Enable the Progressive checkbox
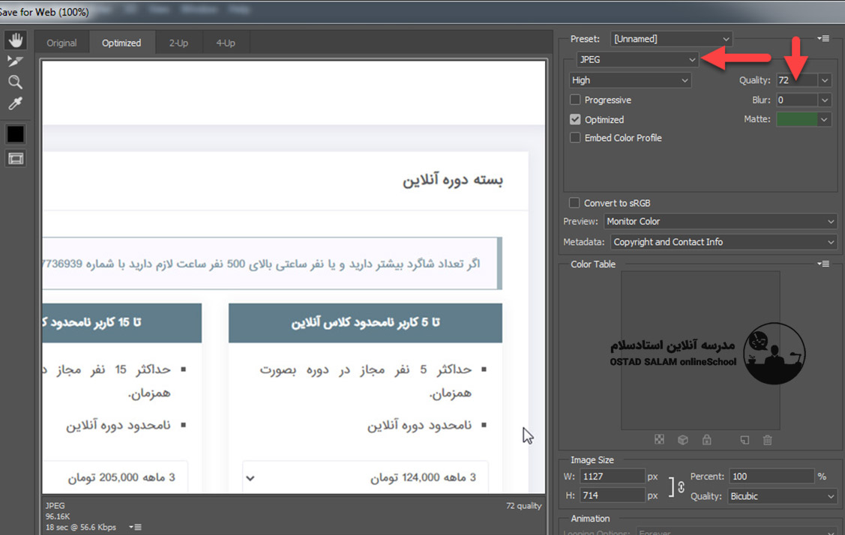 click(x=575, y=100)
